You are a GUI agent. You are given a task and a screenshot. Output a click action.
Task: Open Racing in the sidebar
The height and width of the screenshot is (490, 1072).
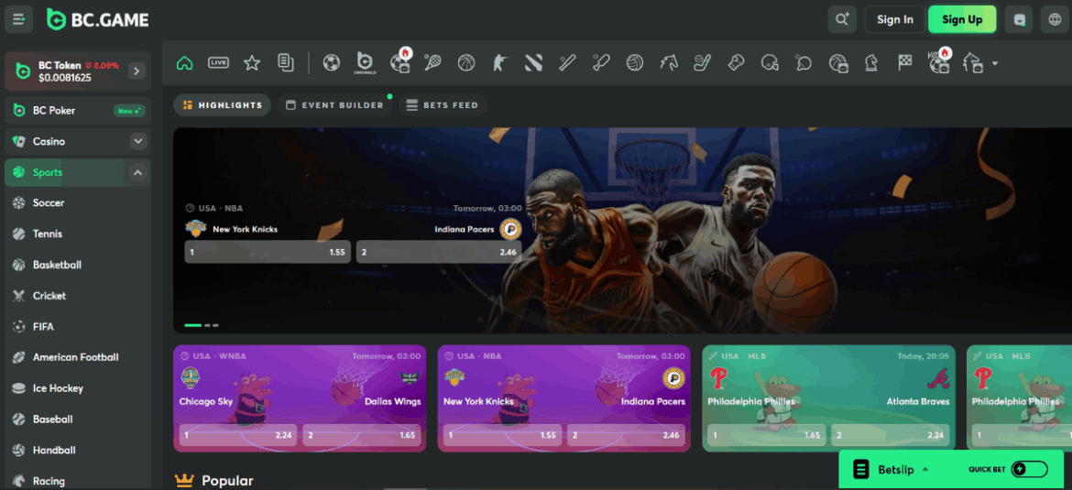click(x=77, y=481)
